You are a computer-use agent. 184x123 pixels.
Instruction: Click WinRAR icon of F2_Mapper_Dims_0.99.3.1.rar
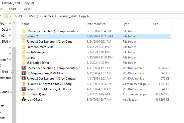[24, 73]
